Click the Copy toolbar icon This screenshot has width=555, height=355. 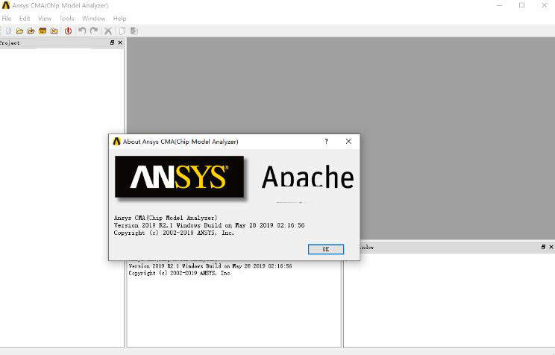(x=122, y=31)
